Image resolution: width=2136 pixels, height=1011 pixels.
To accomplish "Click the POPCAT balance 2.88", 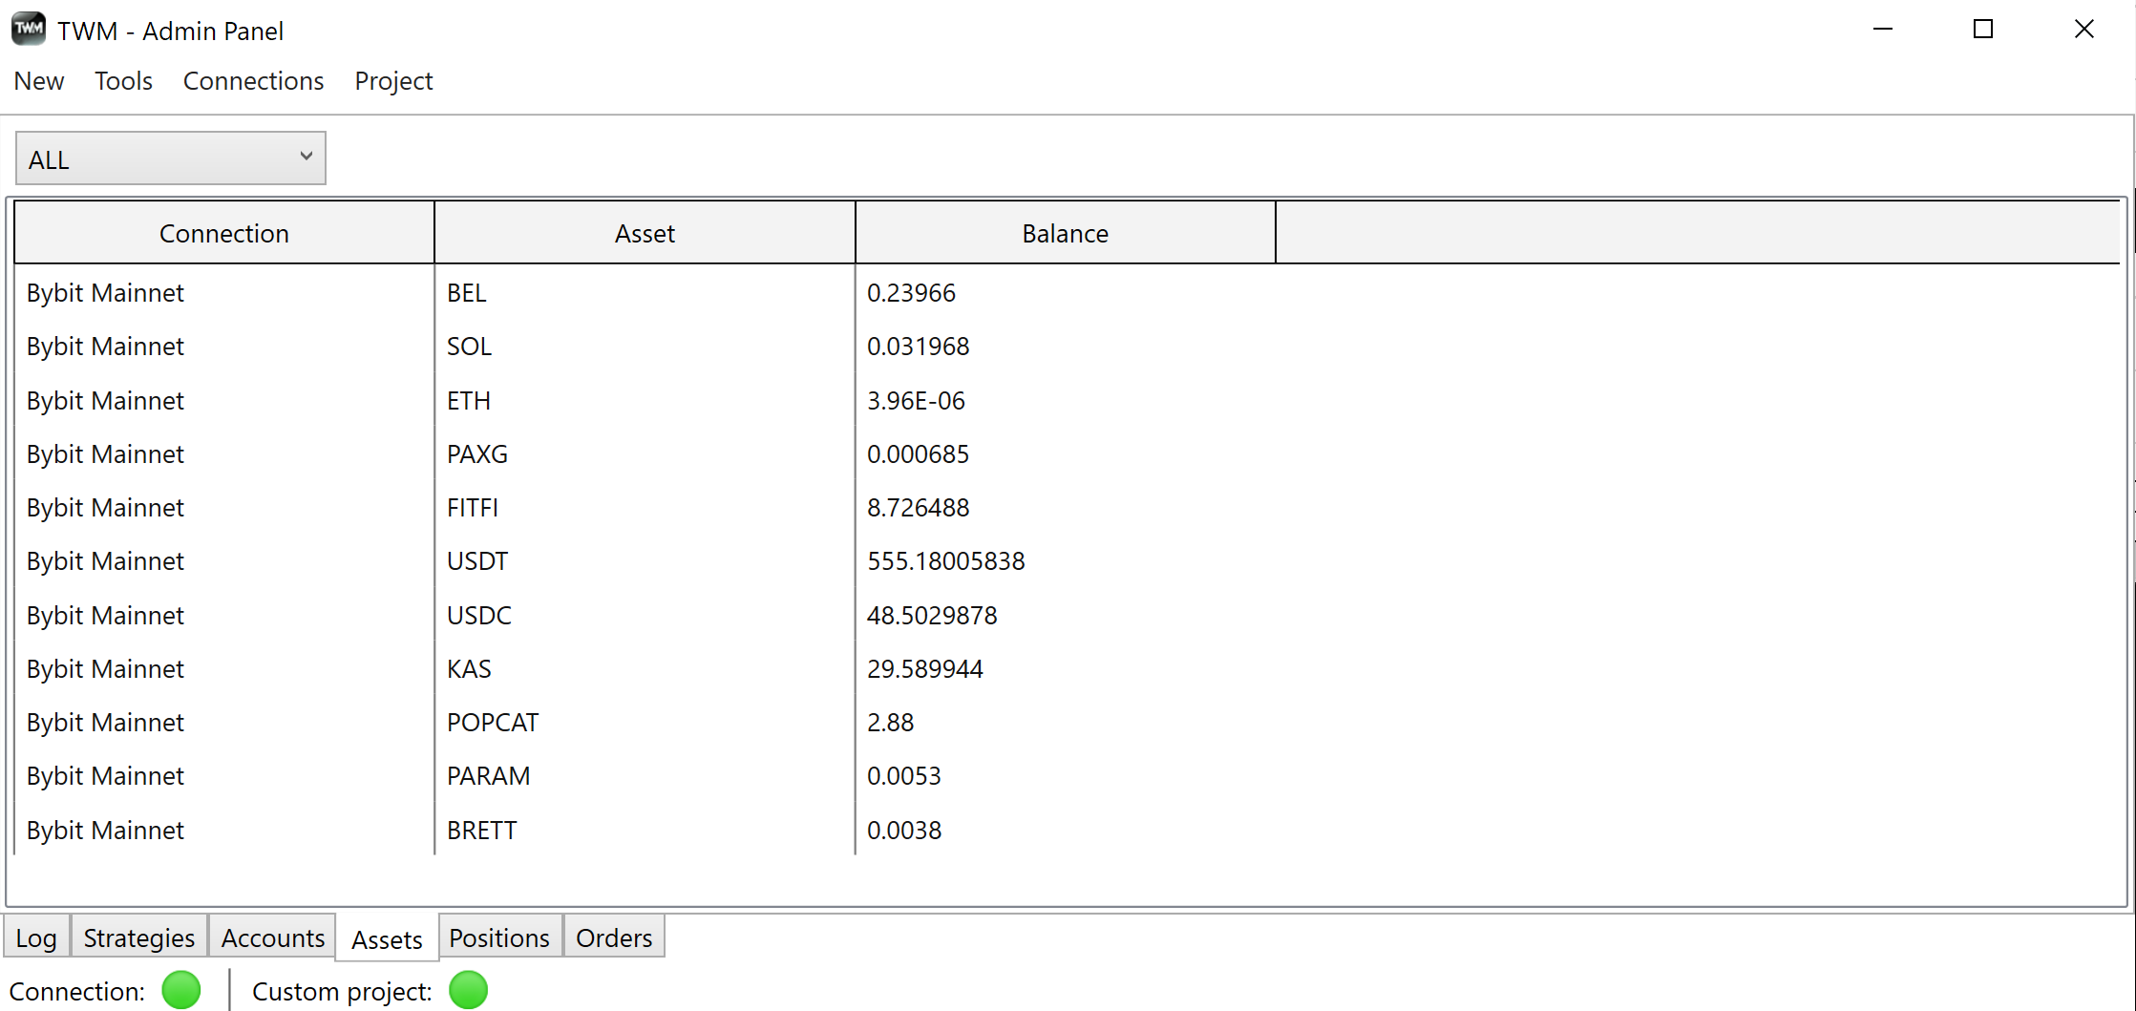I will [890, 723].
